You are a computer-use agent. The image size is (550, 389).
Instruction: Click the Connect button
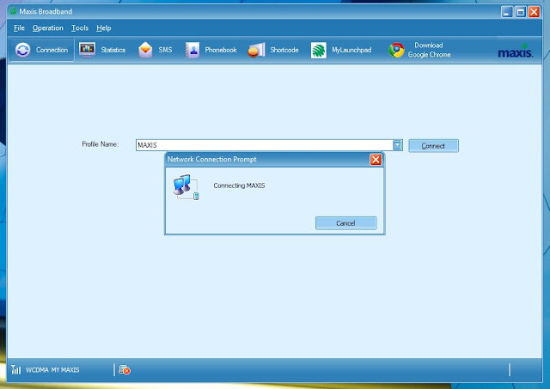tap(433, 146)
